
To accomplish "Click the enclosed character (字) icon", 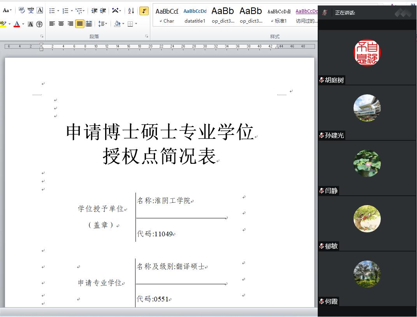I will coord(39,24).
